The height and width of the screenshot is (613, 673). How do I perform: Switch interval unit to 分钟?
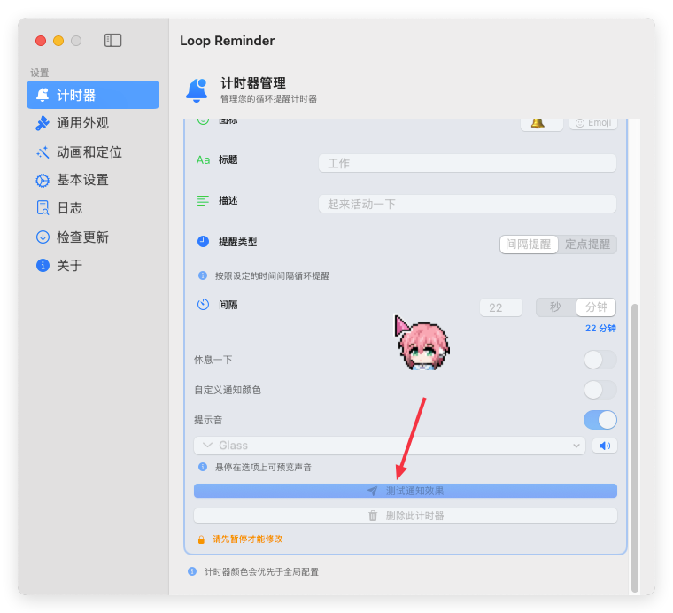click(x=596, y=306)
